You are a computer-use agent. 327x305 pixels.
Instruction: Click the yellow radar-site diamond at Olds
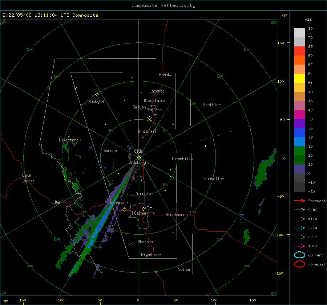click(139, 158)
